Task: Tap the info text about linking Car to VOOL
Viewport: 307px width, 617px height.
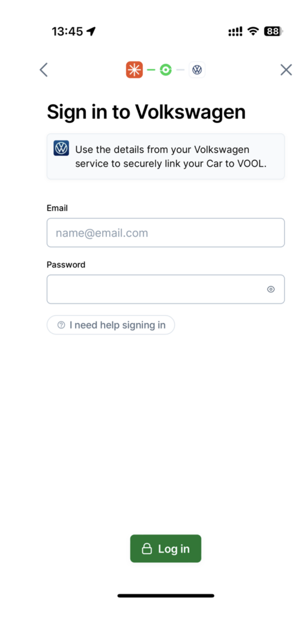Action: tap(171, 157)
